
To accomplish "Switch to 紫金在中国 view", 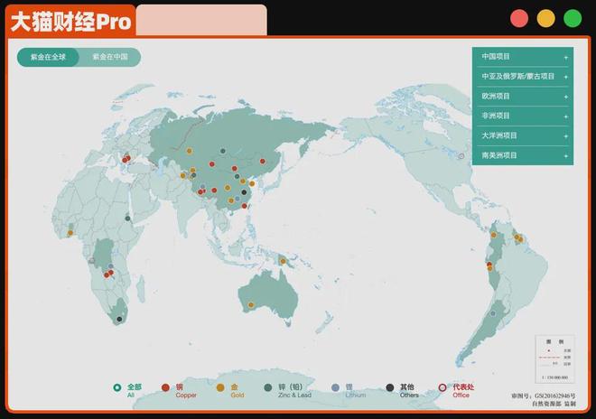I will (110, 57).
